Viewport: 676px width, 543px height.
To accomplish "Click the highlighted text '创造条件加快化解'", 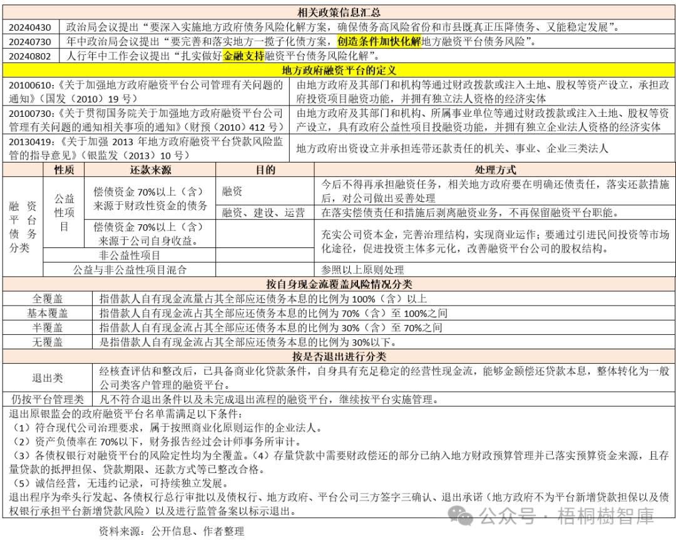I will point(379,42).
